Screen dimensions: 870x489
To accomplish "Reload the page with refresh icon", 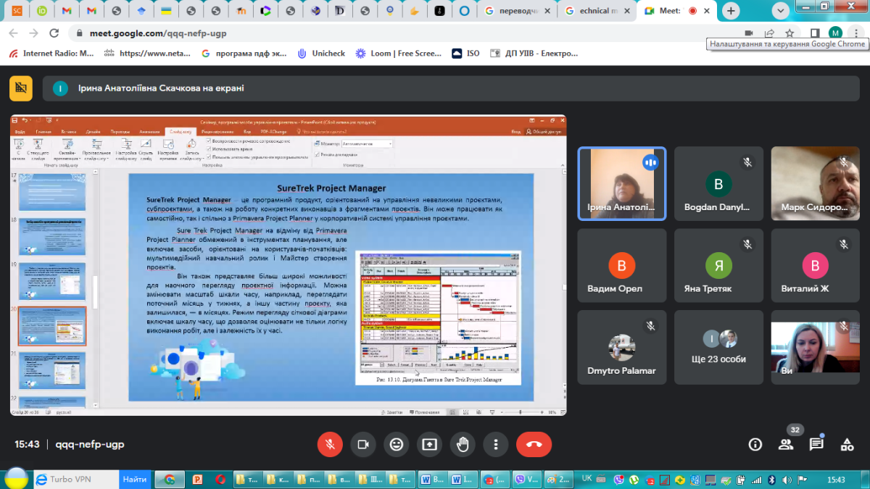I will pos(54,33).
